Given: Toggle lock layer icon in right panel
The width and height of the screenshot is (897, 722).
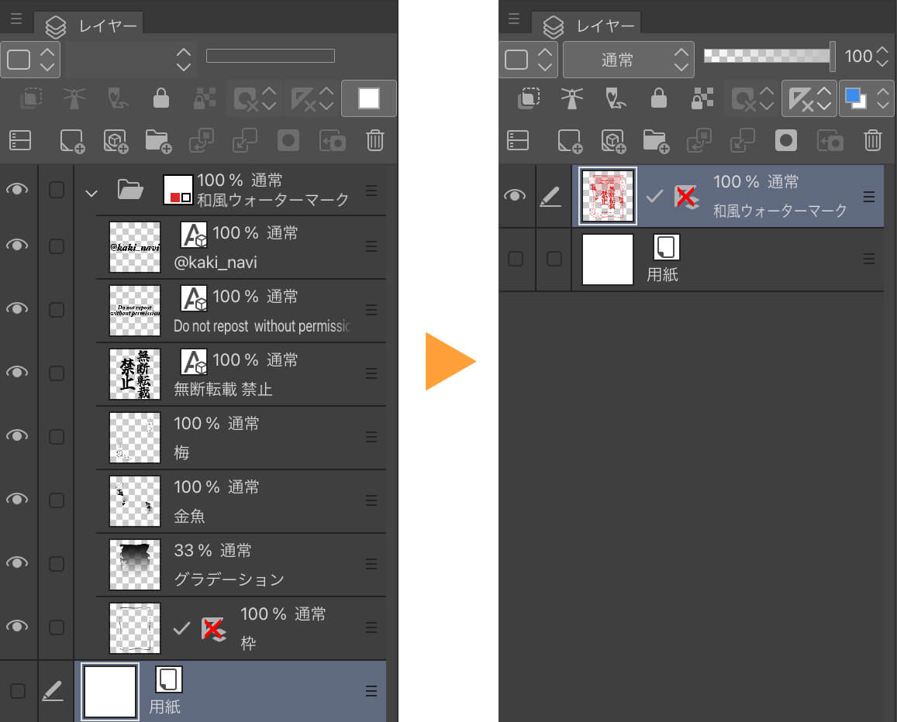Looking at the screenshot, I should click(658, 98).
